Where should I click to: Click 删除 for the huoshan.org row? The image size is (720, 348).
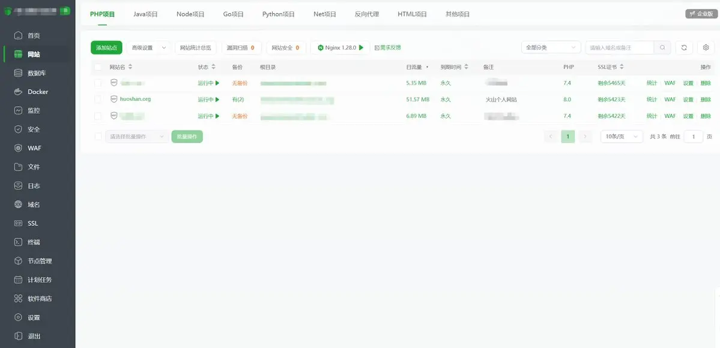706,99
